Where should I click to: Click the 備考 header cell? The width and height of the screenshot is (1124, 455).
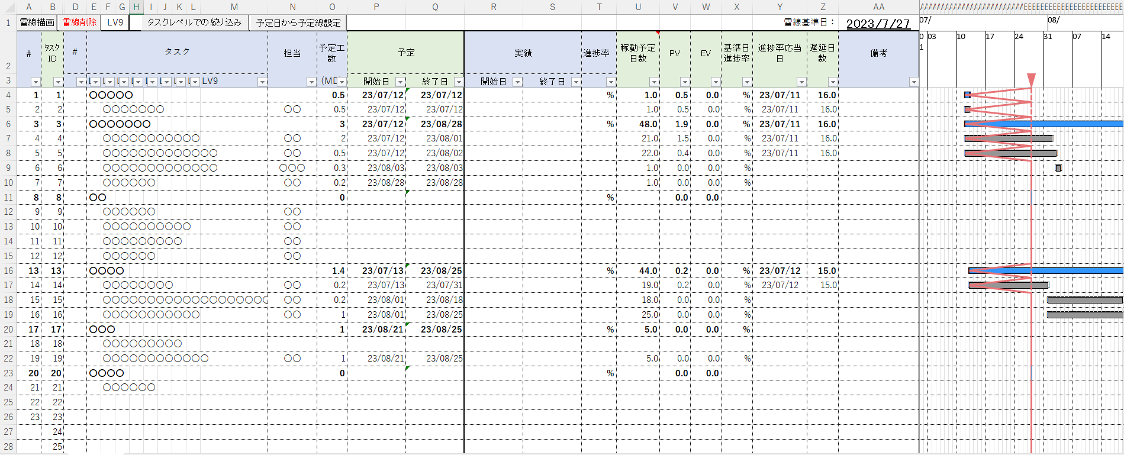878,53
